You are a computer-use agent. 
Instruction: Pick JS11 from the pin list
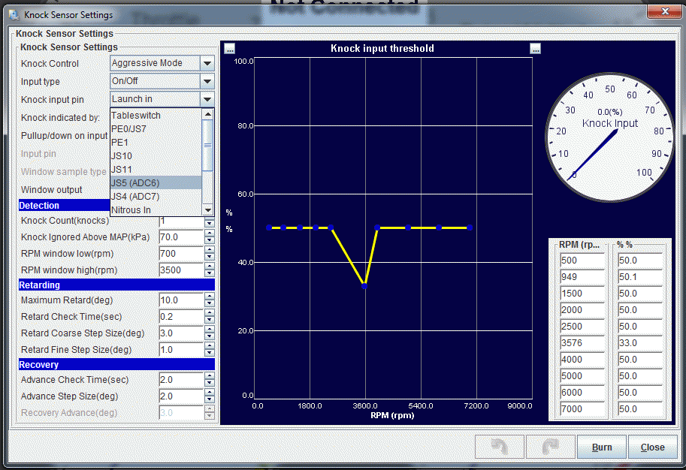[x=156, y=170]
